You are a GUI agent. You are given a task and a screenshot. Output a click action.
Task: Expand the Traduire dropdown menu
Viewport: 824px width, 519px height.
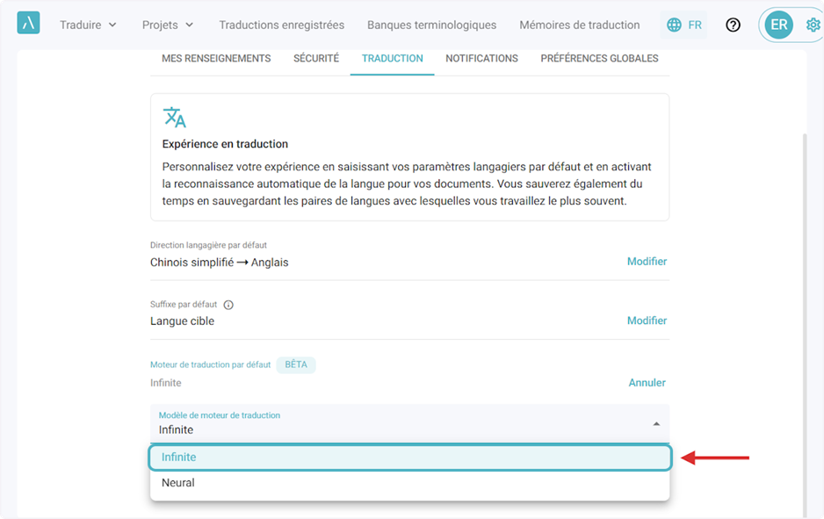[88, 25]
